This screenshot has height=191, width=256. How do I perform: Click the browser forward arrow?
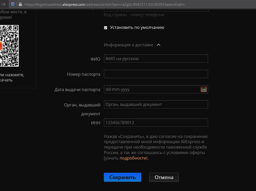point(3,4)
